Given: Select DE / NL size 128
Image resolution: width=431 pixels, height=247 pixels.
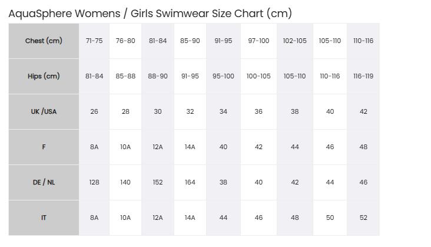Looking at the screenshot, I should point(94,182).
